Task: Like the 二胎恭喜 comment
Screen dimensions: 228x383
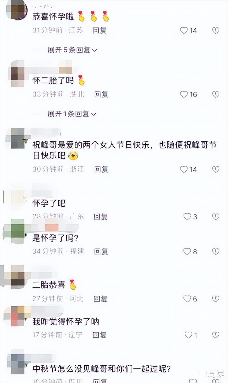Action: click(187, 299)
